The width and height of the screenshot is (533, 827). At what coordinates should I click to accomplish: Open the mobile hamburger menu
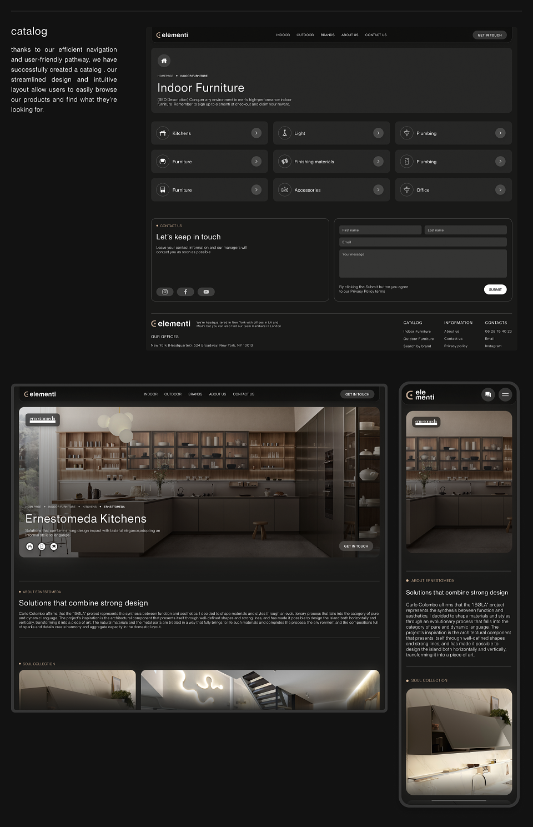point(505,395)
